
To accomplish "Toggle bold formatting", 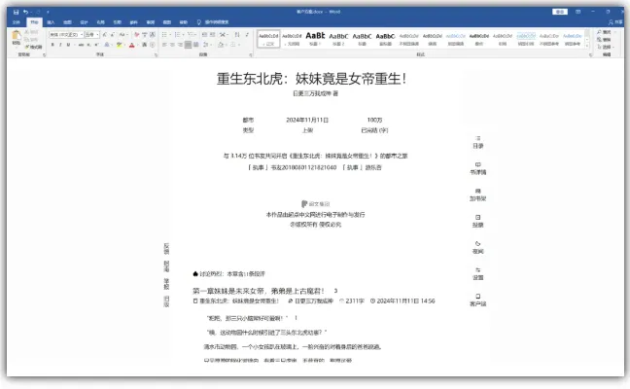I will coord(52,45).
